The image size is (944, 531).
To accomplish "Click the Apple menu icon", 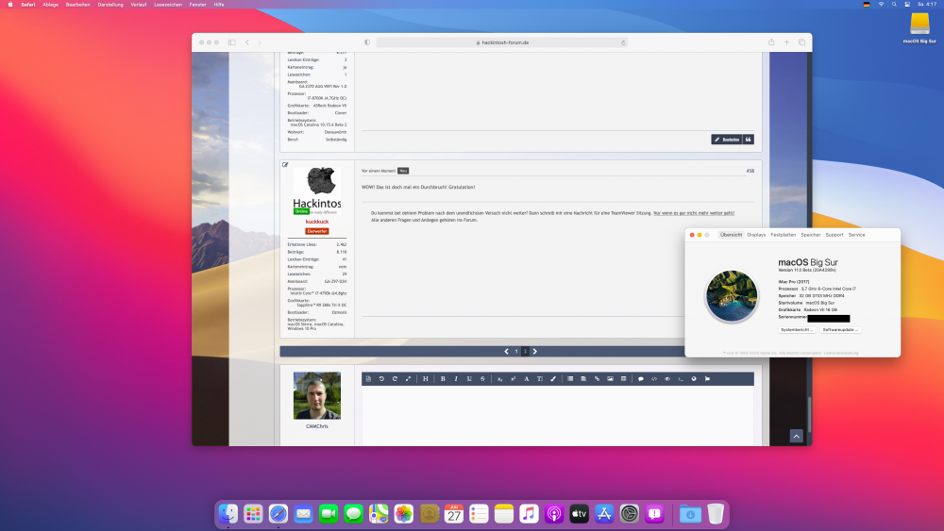I will tap(10, 4).
